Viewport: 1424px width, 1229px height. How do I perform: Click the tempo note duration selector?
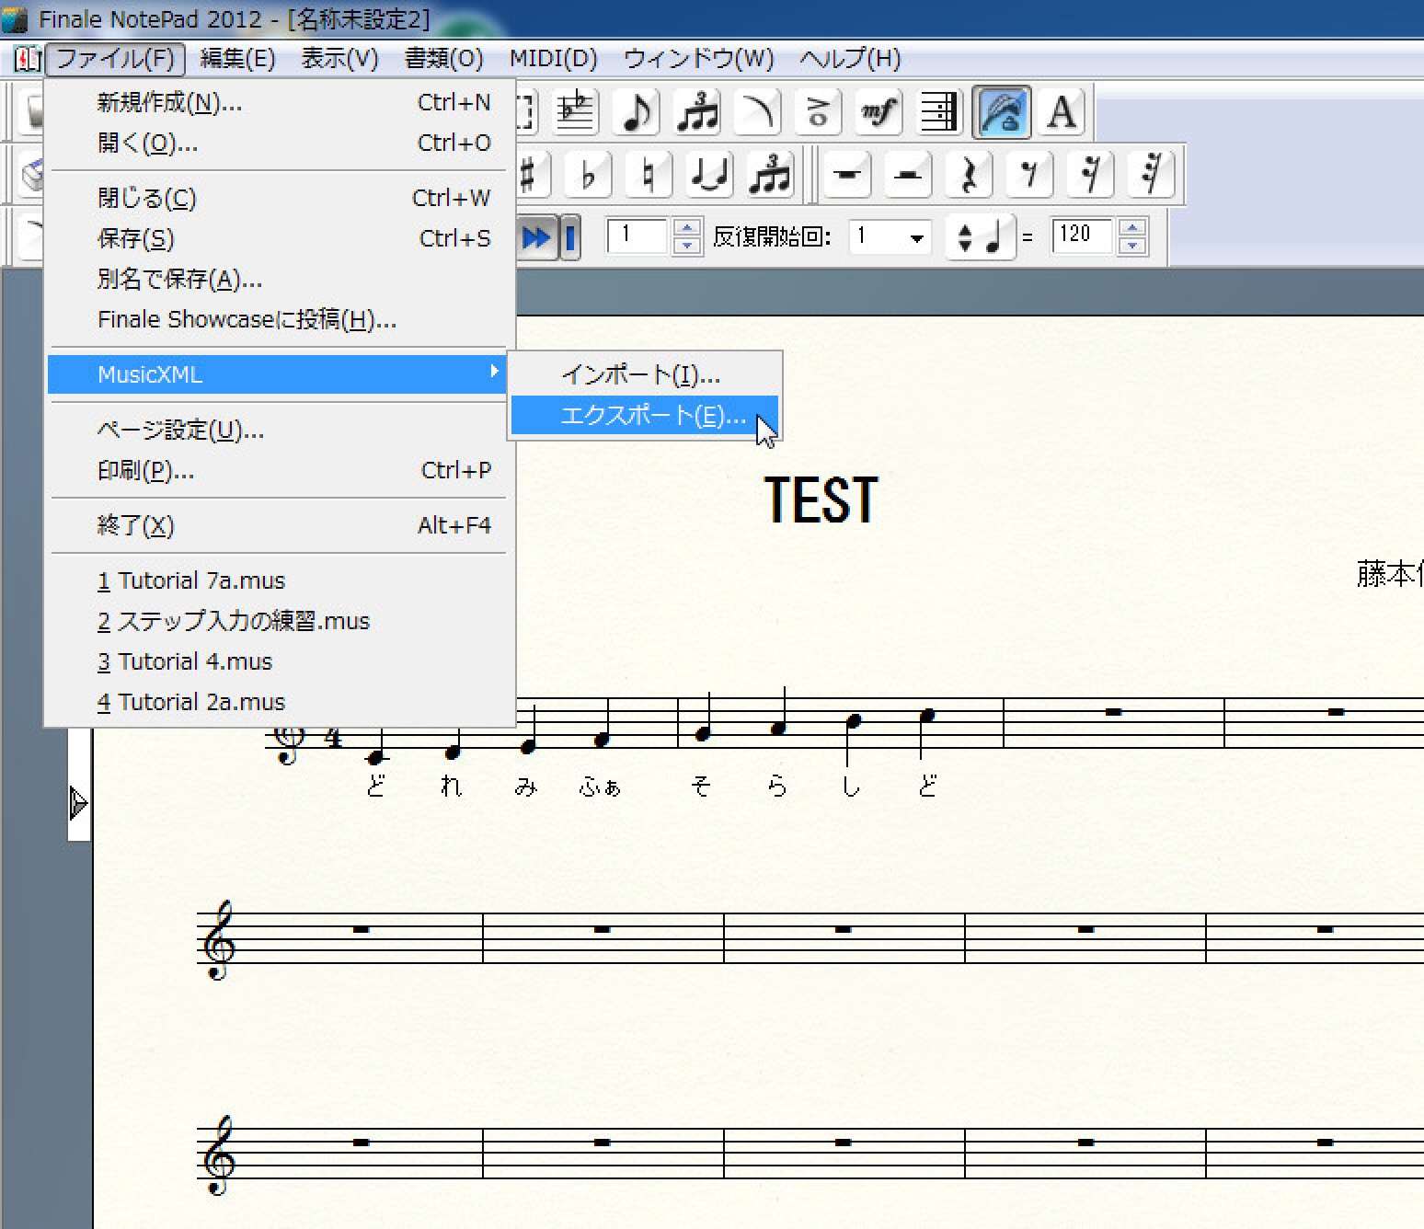[981, 237]
